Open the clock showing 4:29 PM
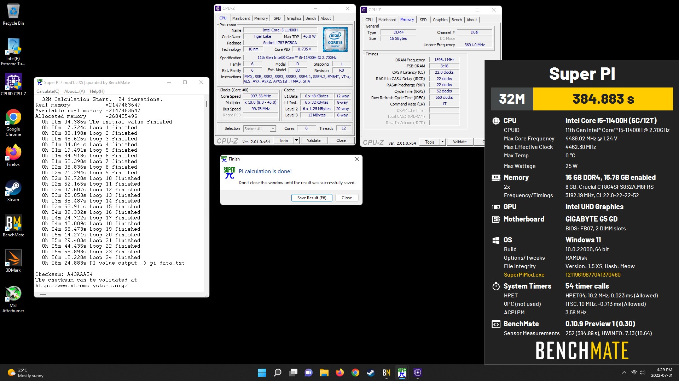The image size is (679, 381). (662, 373)
